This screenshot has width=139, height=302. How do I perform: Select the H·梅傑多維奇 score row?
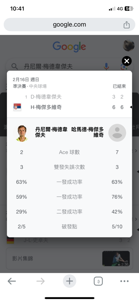tap(69, 107)
